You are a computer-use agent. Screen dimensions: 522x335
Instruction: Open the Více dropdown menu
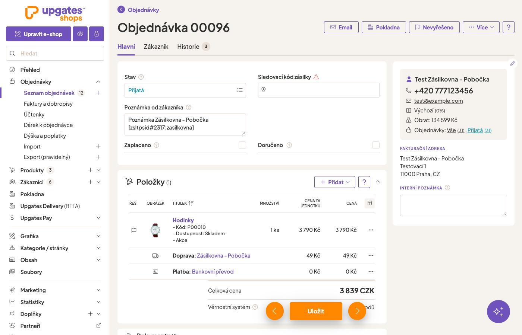pyautogui.click(x=481, y=27)
